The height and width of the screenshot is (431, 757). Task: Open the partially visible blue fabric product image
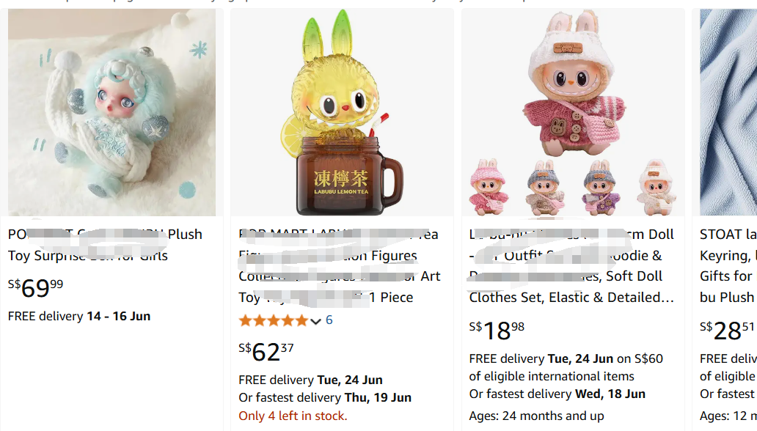click(x=728, y=113)
